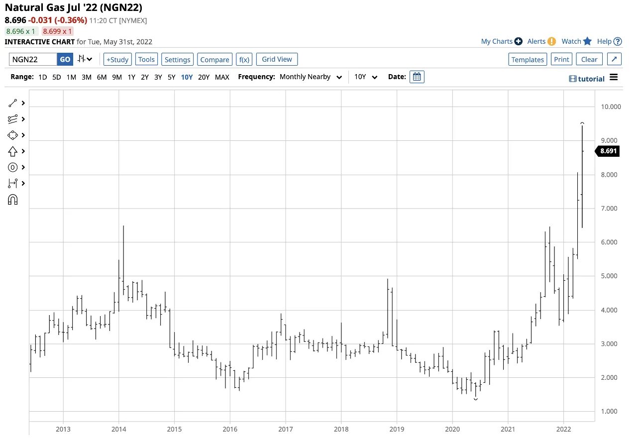Select the circled annotation tool

[x=13, y=167]
